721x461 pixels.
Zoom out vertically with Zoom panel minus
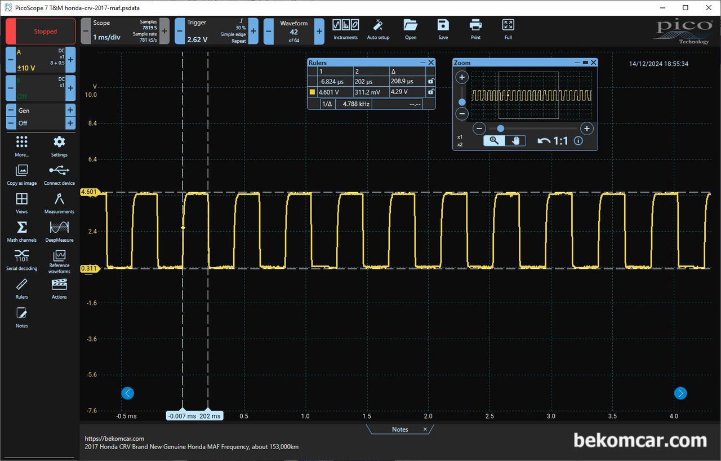(x=462, y=114)
